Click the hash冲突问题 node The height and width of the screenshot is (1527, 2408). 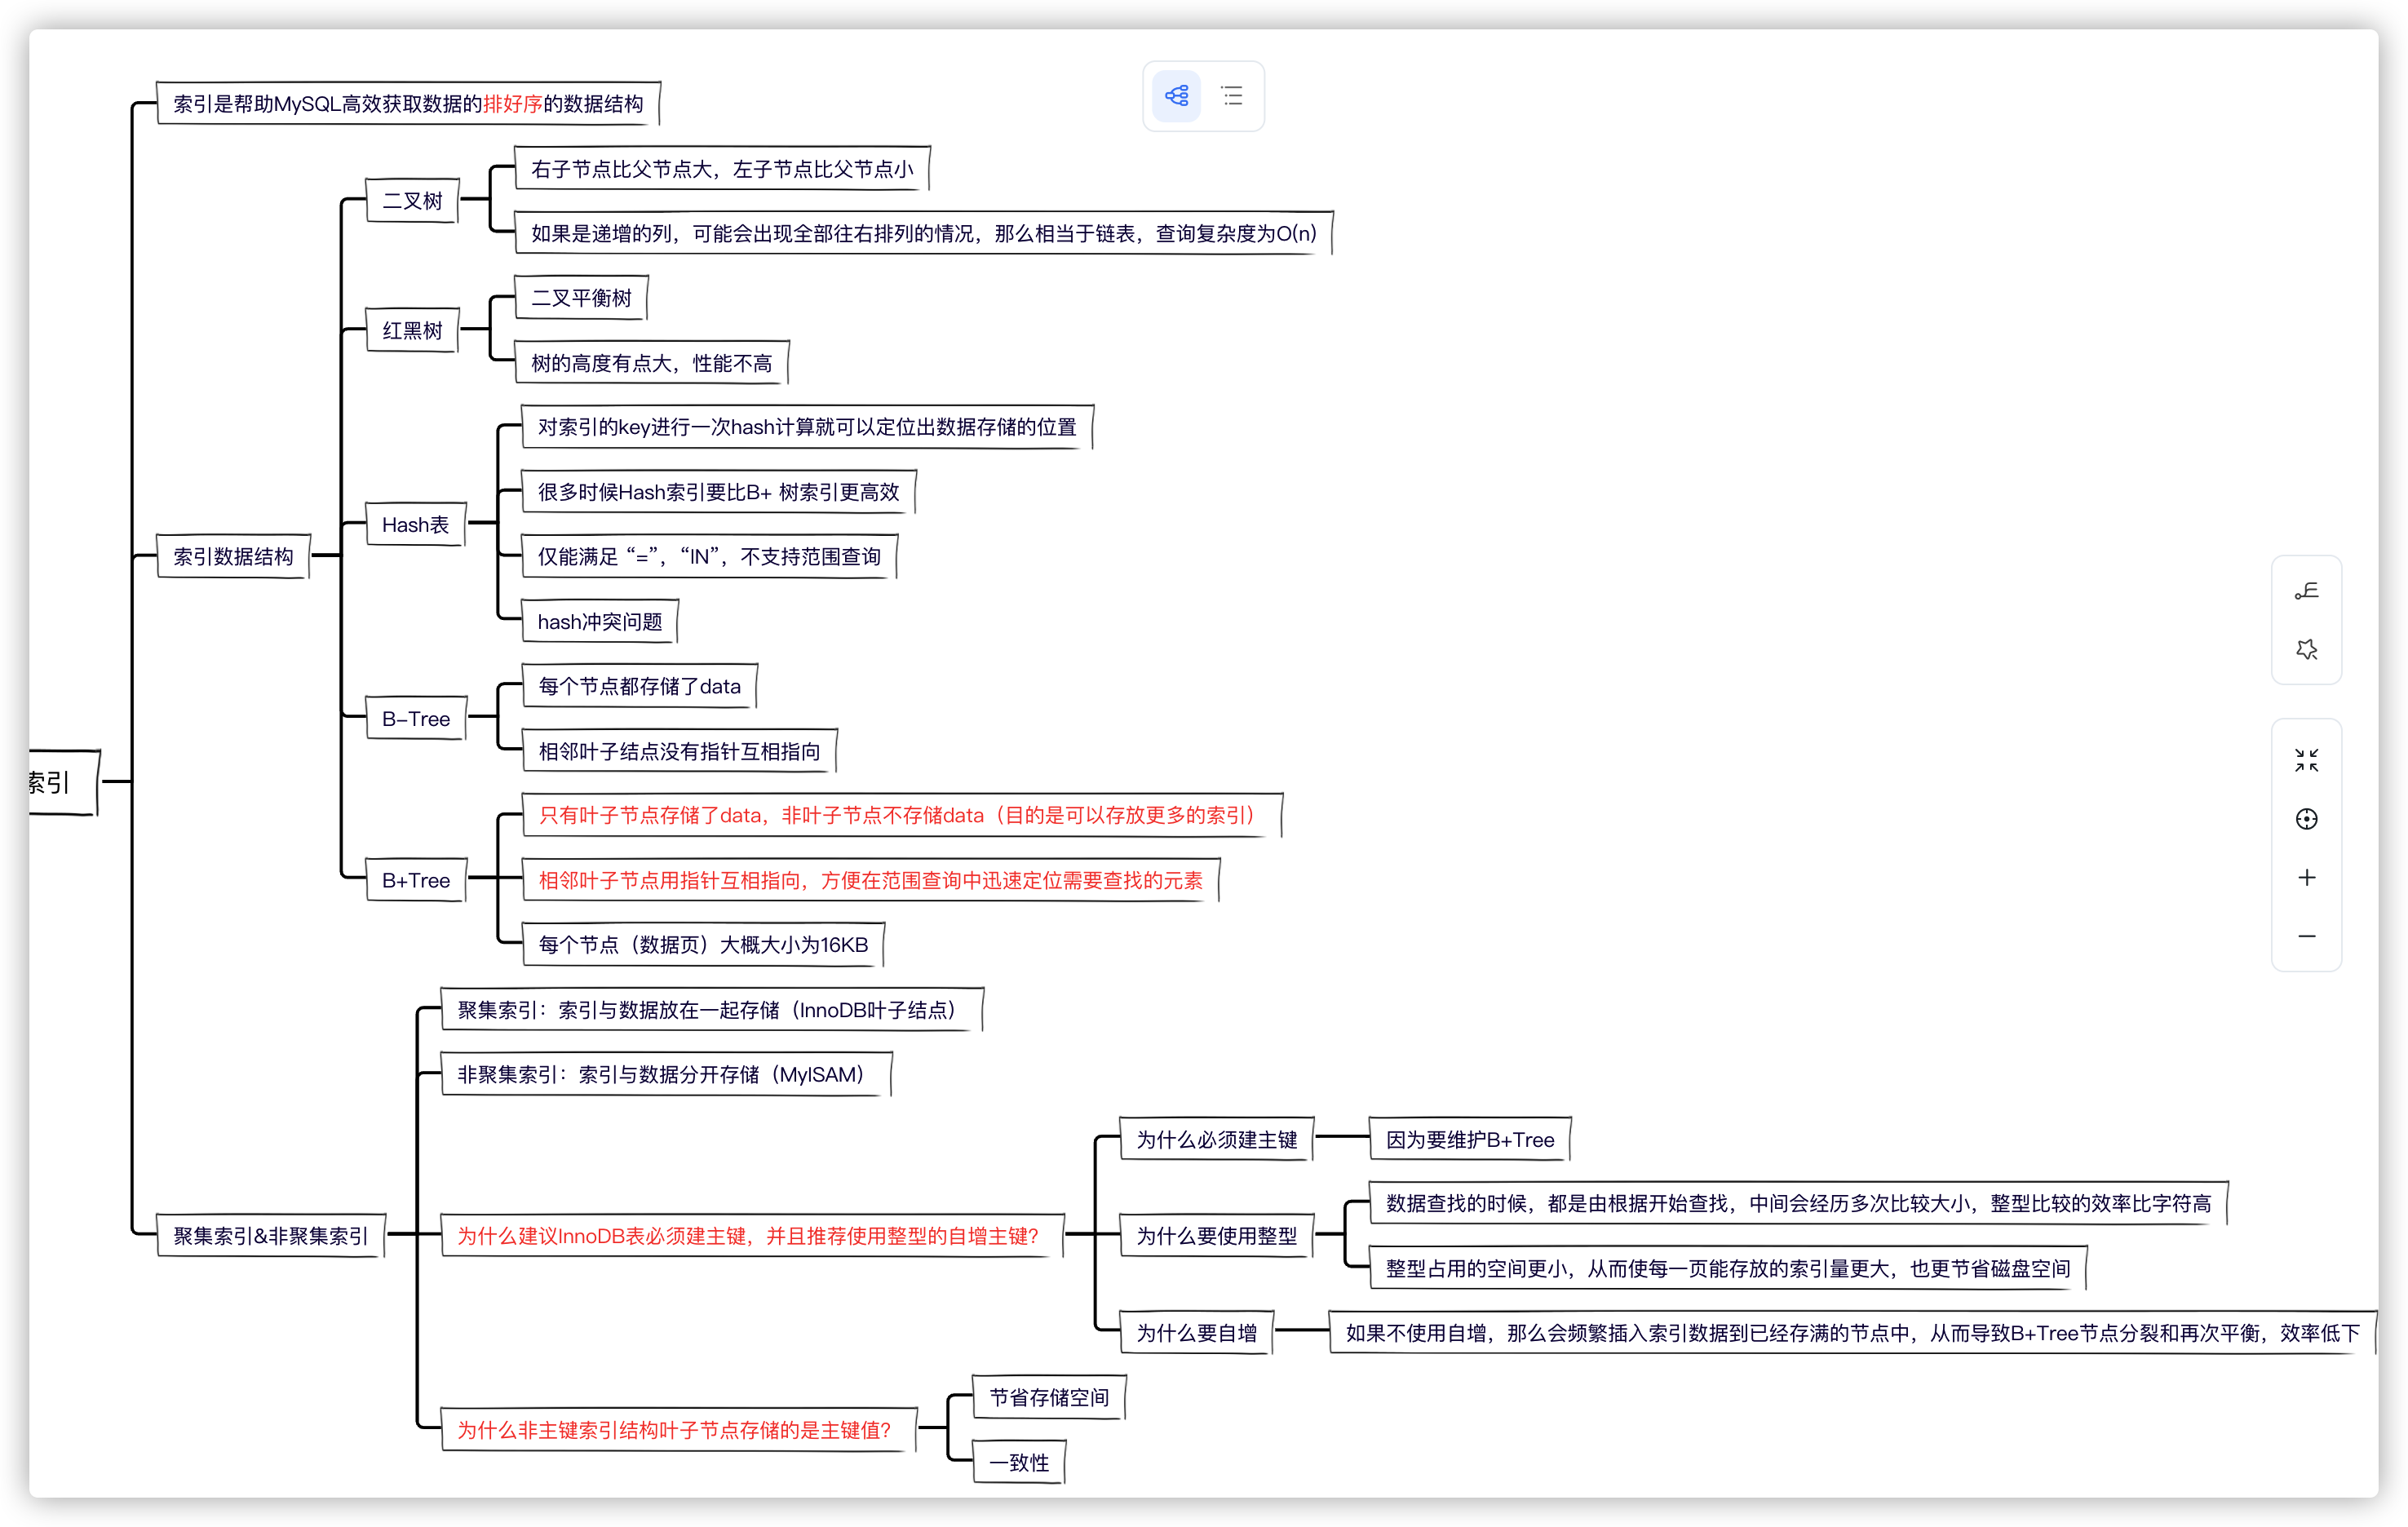point(600,621)
